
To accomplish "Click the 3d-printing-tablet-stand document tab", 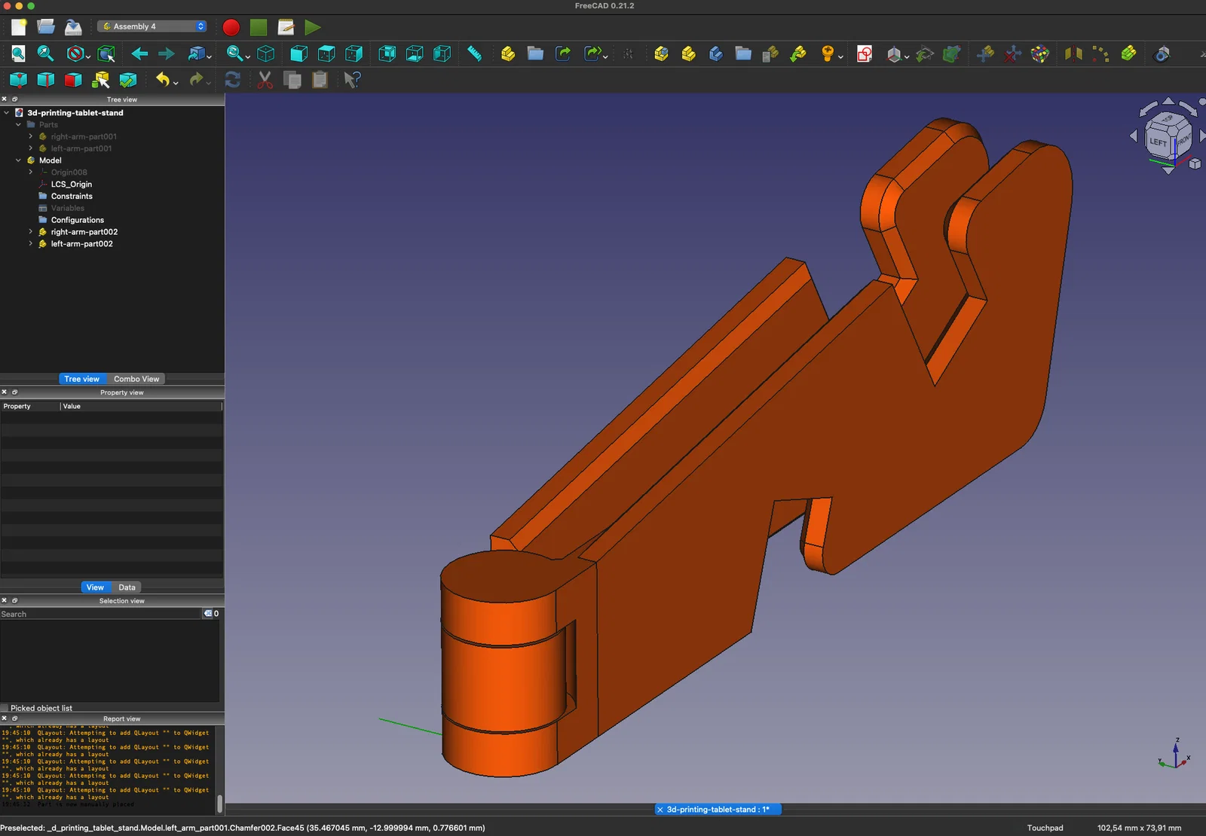I will click(718, 810).
